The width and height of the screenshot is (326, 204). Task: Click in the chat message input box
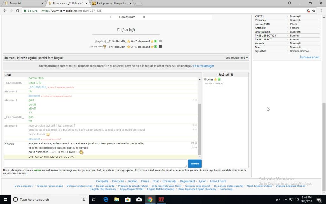[95, 164]
